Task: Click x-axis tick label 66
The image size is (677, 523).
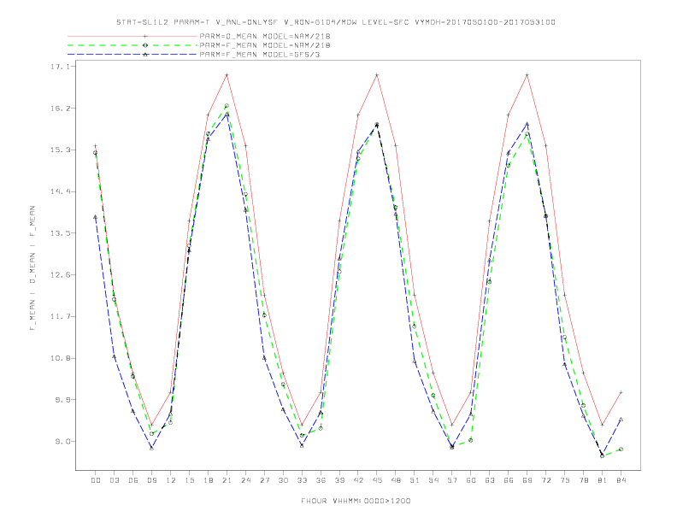Action: point(509,480)
